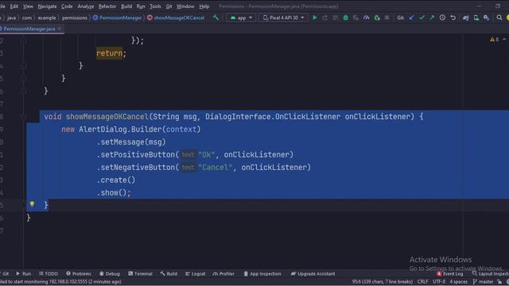
Task: Open the Profiler tool window
Action: pyautogui.click(x=223, y=273)
